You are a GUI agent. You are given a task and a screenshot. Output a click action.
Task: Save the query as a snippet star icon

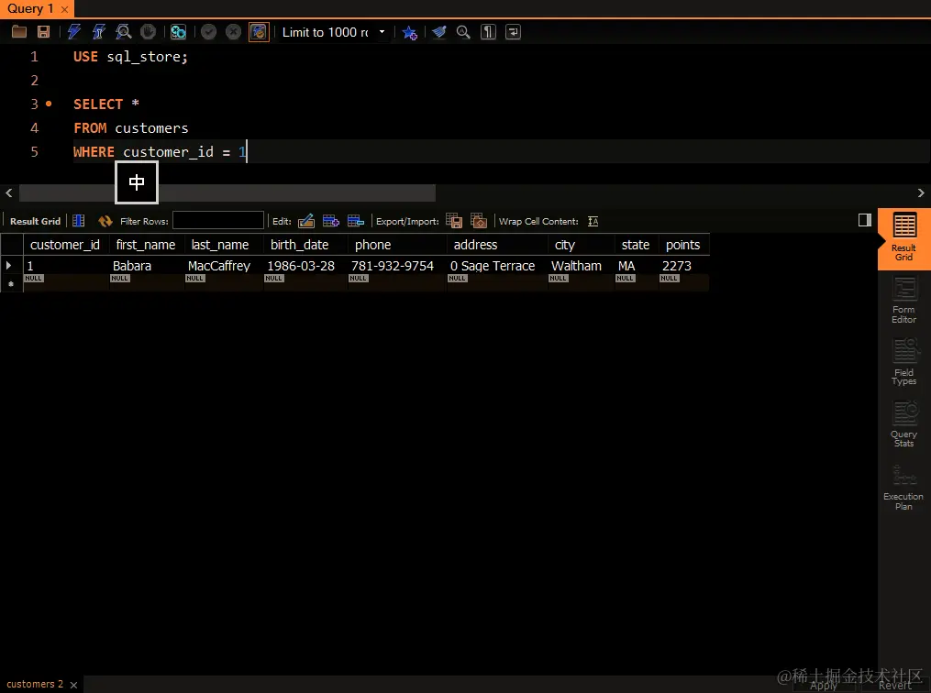[410, 32]
